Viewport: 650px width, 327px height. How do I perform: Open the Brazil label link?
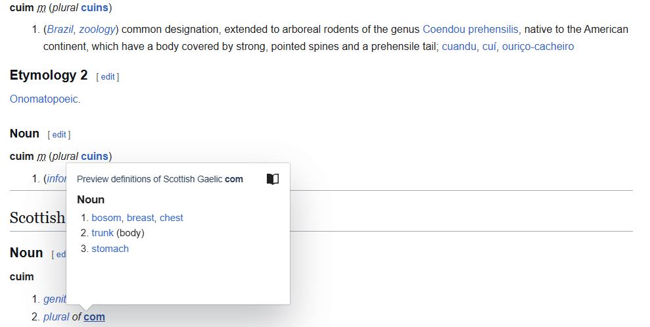(60, 30)
